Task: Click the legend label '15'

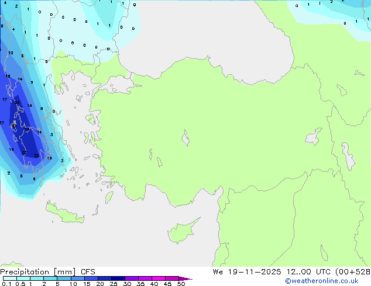Action: tap(87, 284)
